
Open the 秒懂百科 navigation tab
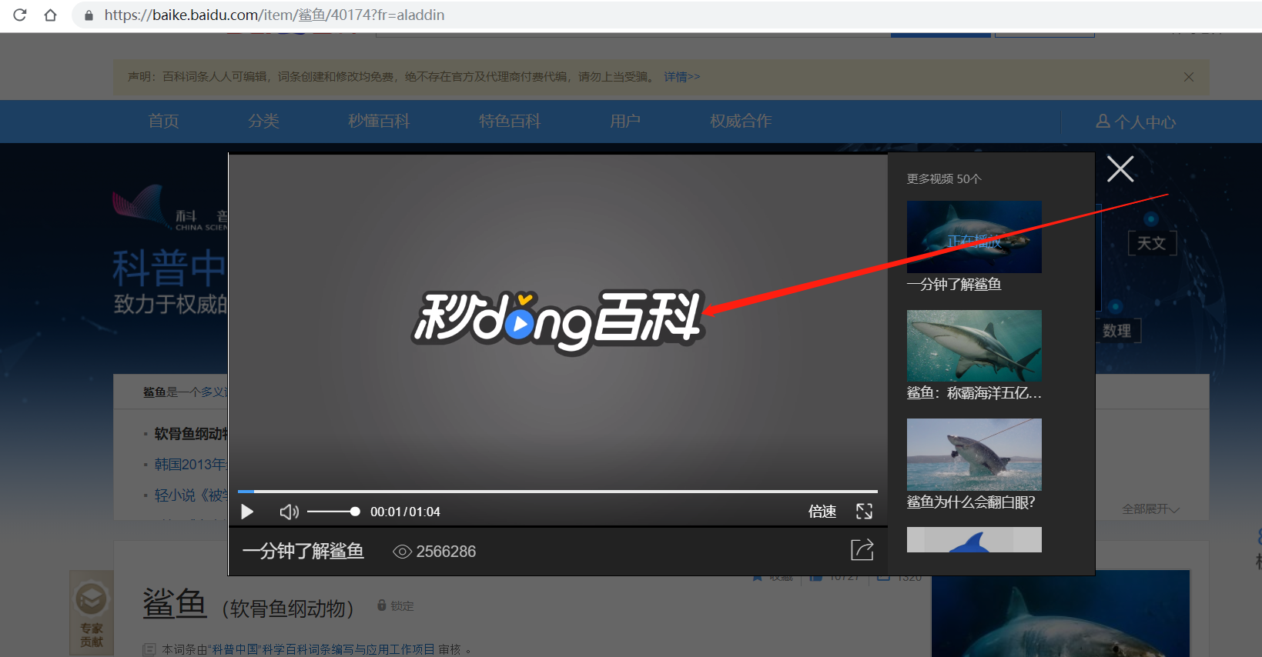[x=379, y=121]
